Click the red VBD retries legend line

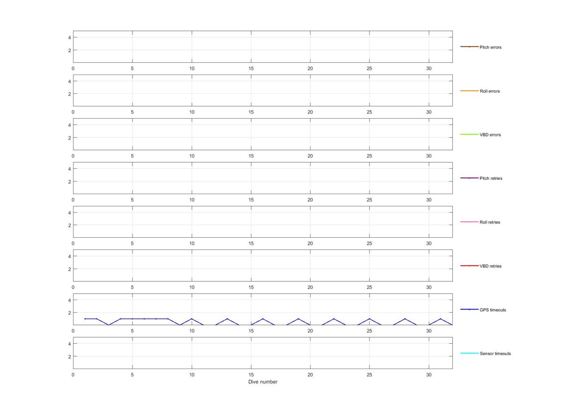coord(469,266)
